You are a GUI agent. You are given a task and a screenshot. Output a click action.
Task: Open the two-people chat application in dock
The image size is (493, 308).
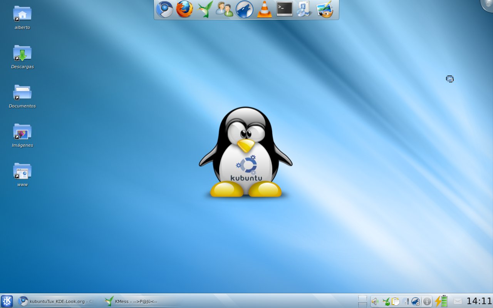point(225,9)
